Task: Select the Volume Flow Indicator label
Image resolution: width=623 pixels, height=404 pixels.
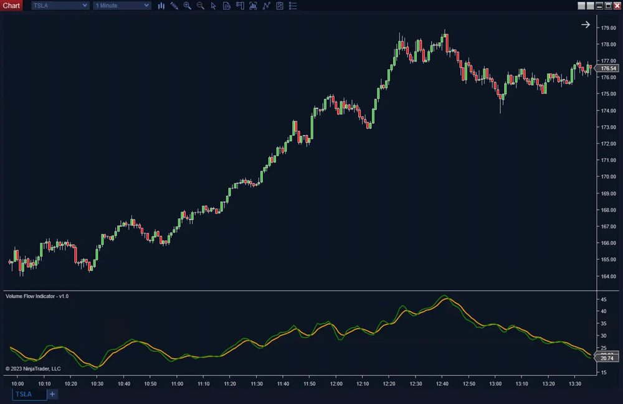Action: pos(37,296)
